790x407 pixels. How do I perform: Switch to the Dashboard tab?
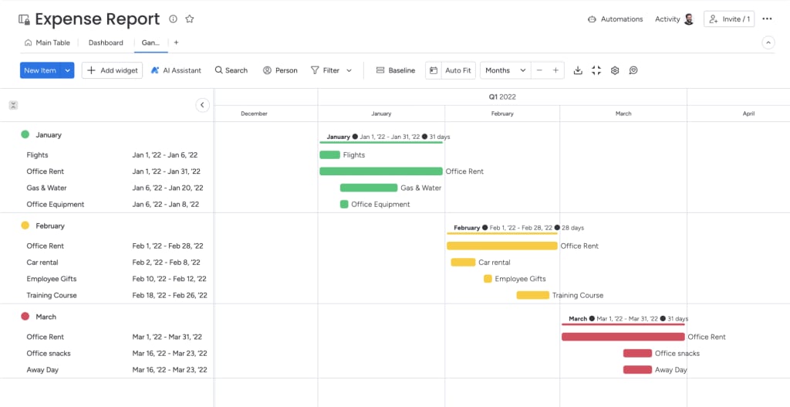[106, 43]
